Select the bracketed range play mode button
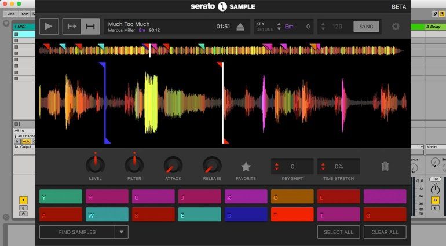Screen dimensions: 446x246 pyautogui.click(x=90, y=27)
